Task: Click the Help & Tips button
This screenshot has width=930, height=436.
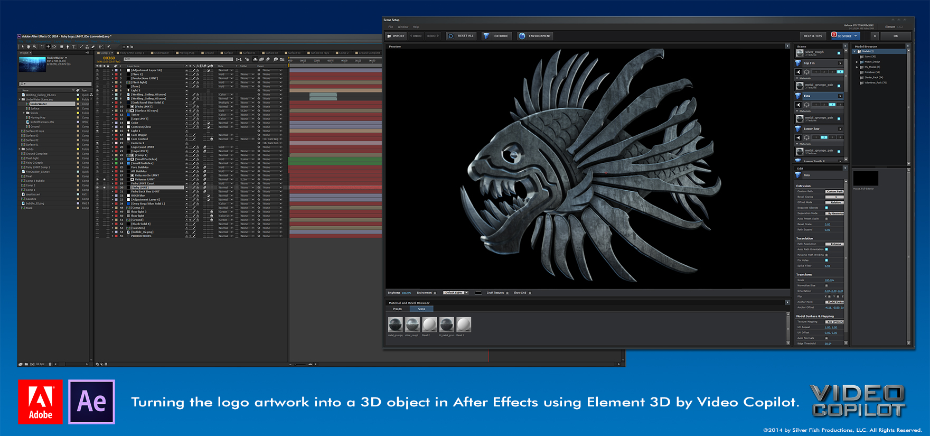Action: (x=813, y=36)
